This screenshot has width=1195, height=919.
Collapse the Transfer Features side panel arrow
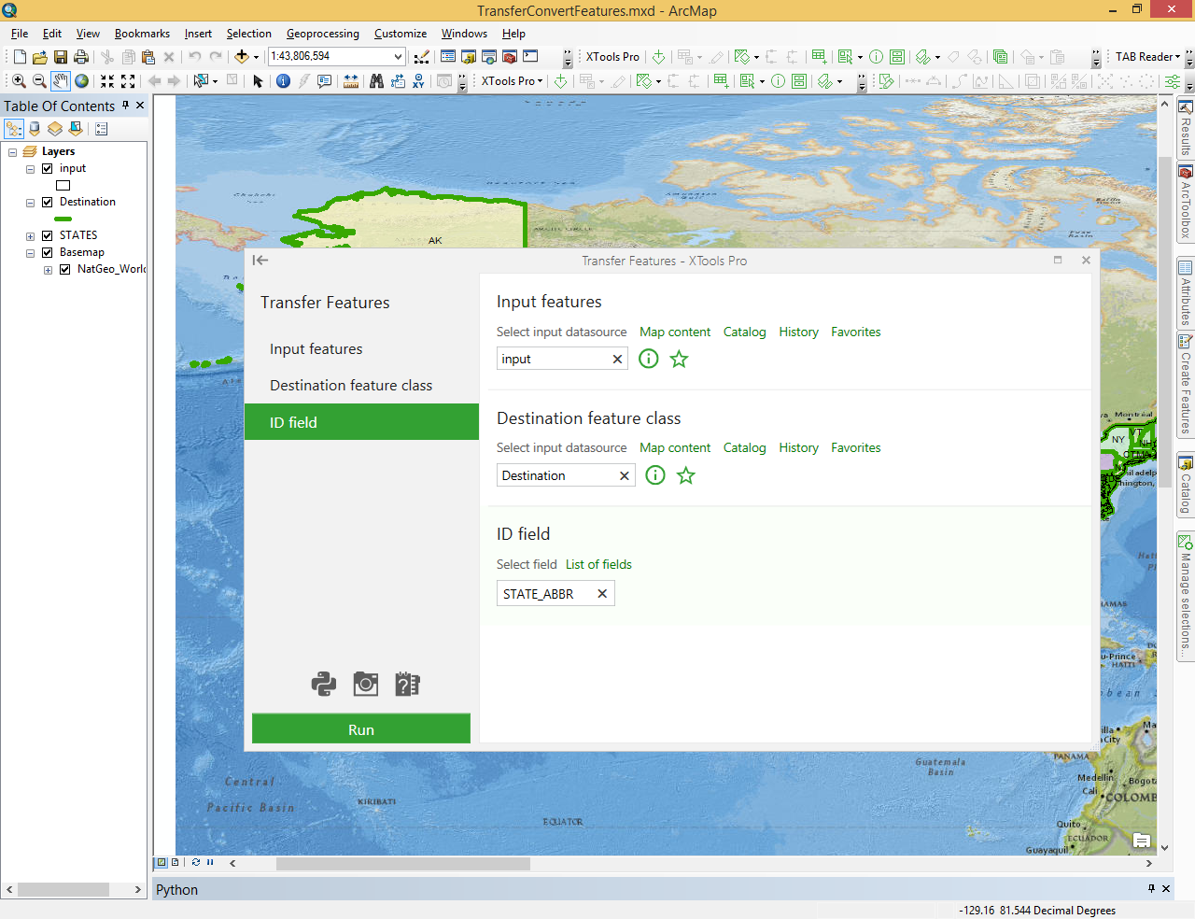click(x=260, y=261)
